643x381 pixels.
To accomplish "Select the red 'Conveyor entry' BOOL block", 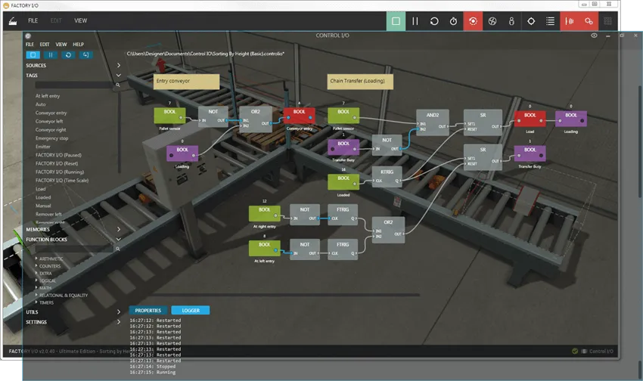I will pyautogui.click(x=300, y=116).
